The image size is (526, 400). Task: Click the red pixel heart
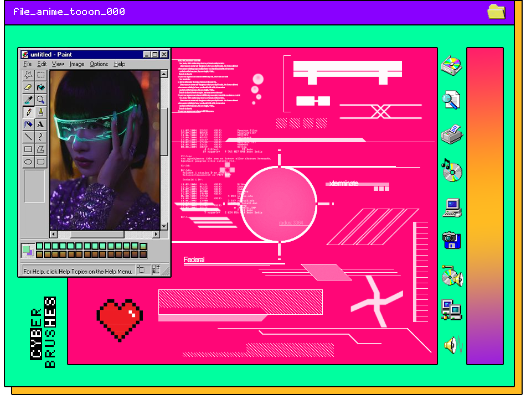[x=120, y=320]
